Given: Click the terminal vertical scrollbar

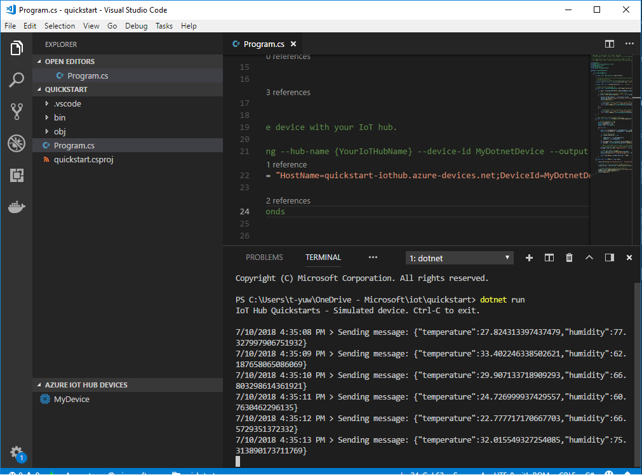Looking at the screenshot, I should pyautogui.click(x=638, y=374).
